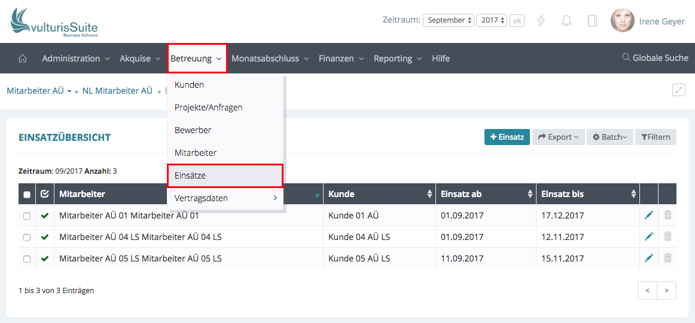
Task: Choose Projekte/Anfragen in the open menu
Action: coord(208,107)
